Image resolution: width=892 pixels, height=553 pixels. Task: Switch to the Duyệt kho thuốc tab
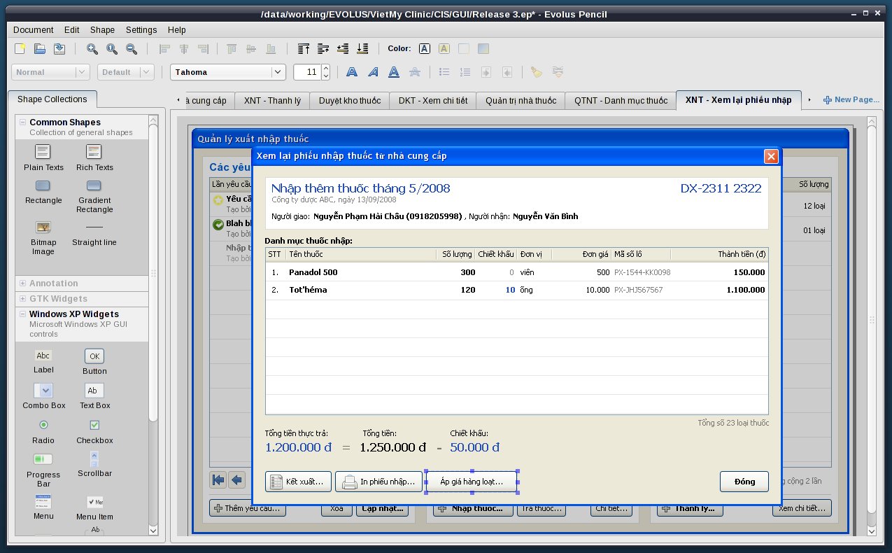350,101
